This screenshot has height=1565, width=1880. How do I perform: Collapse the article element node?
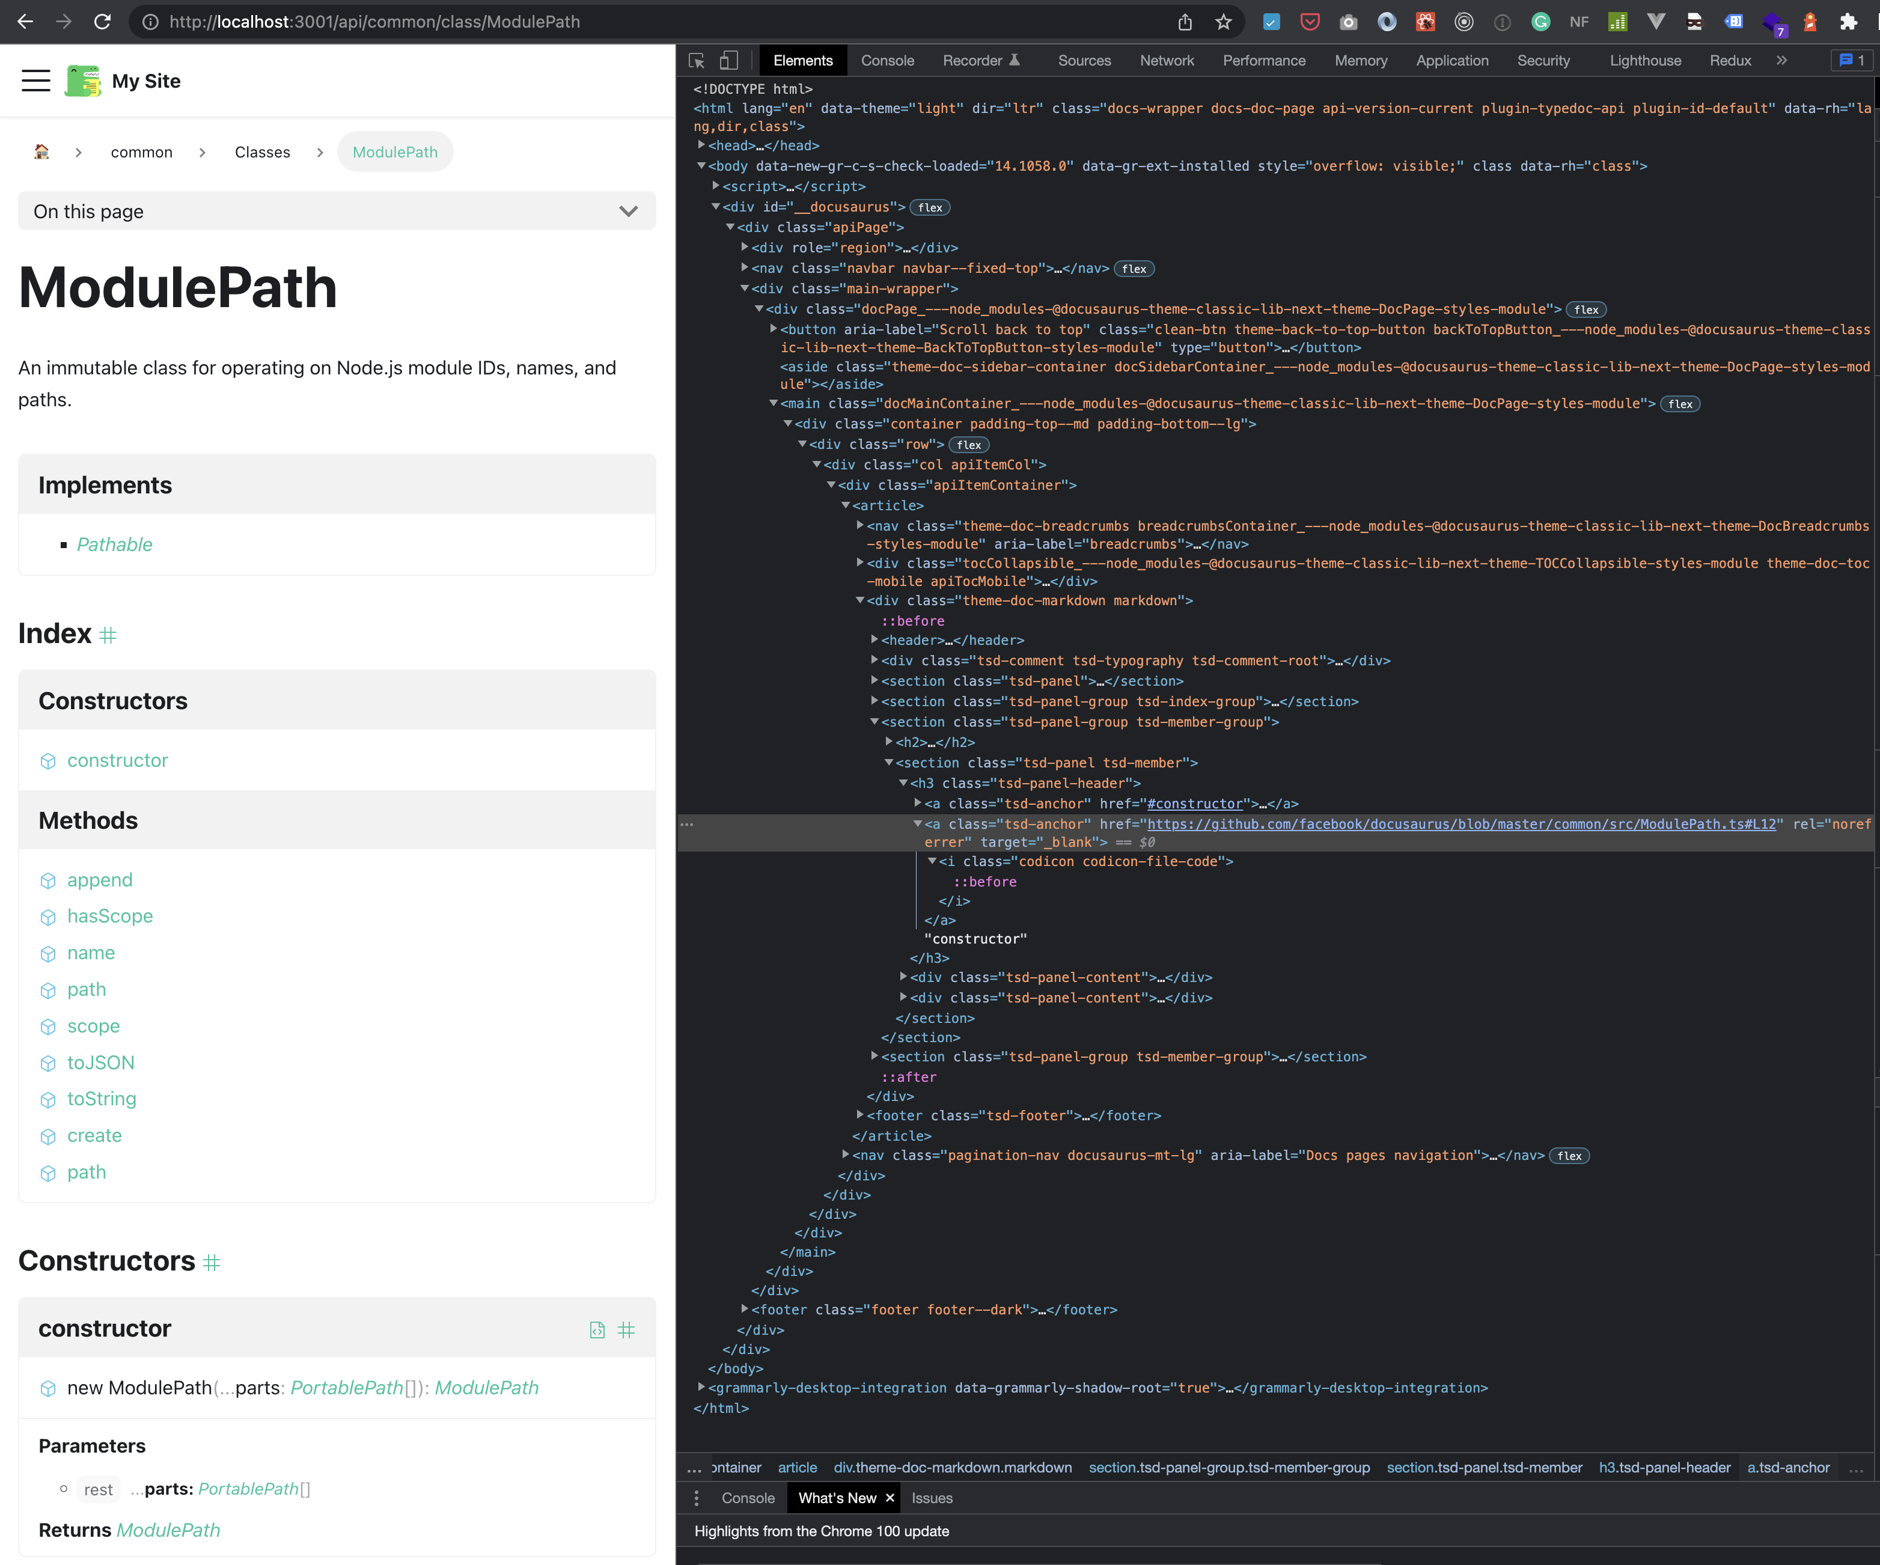845,505
